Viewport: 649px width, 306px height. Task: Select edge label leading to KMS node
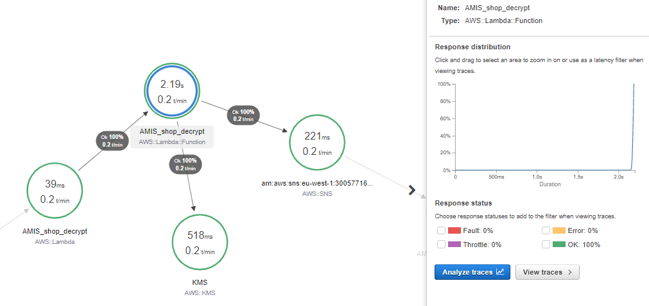click(x=185, y=165)
